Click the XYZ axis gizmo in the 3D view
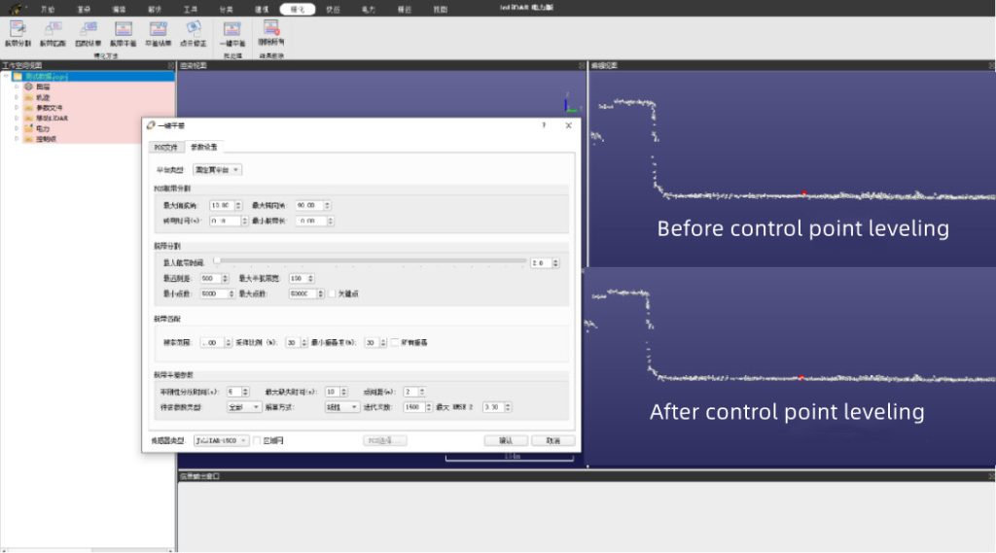 570,103
